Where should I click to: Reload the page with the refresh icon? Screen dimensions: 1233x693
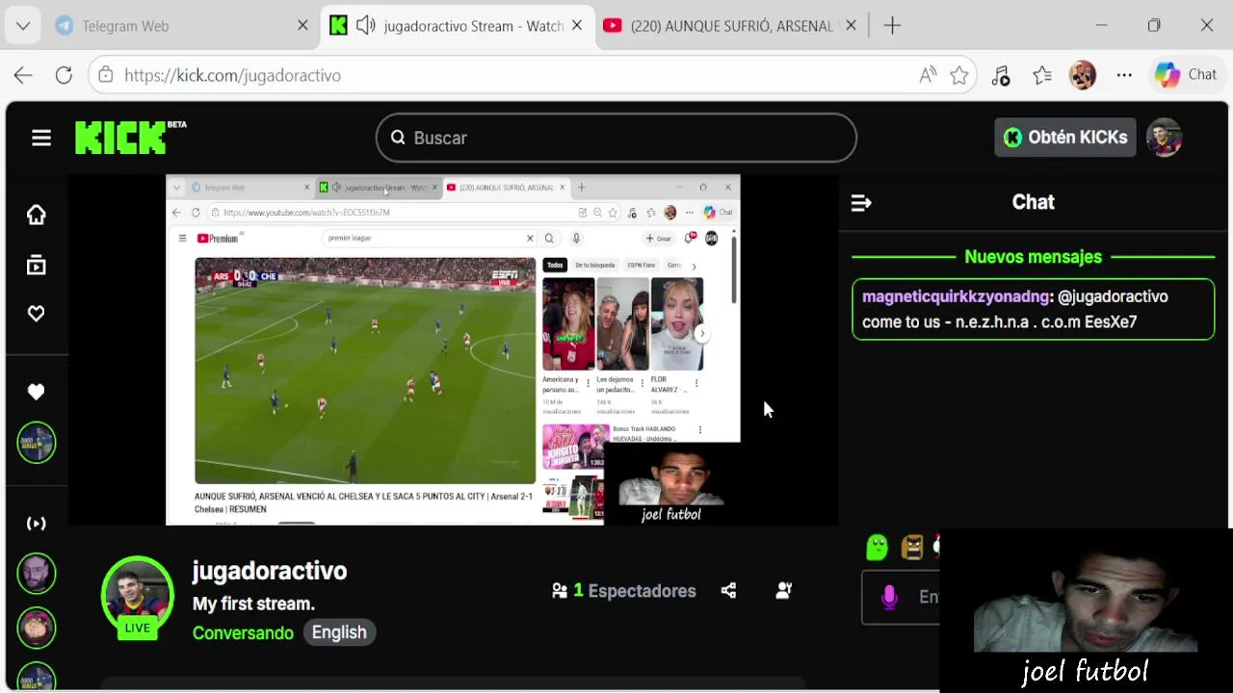tap(64, 75)
